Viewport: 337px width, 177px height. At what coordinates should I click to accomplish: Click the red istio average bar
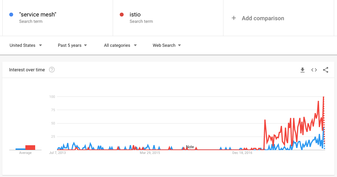pyautogui.click(x=30, y=148)
